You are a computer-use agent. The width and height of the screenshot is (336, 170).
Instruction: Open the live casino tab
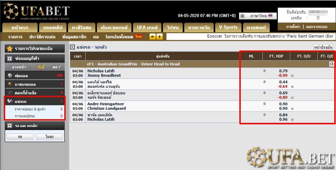click(82, 27)
